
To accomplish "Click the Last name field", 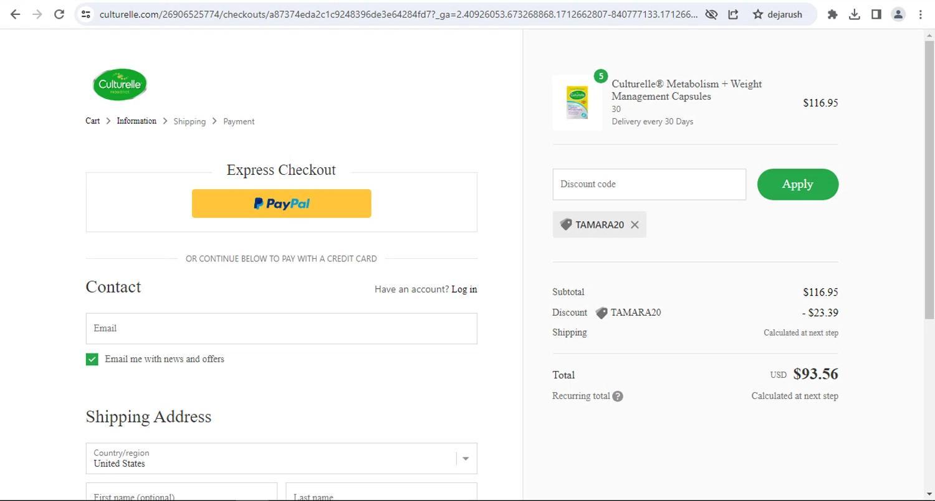I will (x=381, y=492).
